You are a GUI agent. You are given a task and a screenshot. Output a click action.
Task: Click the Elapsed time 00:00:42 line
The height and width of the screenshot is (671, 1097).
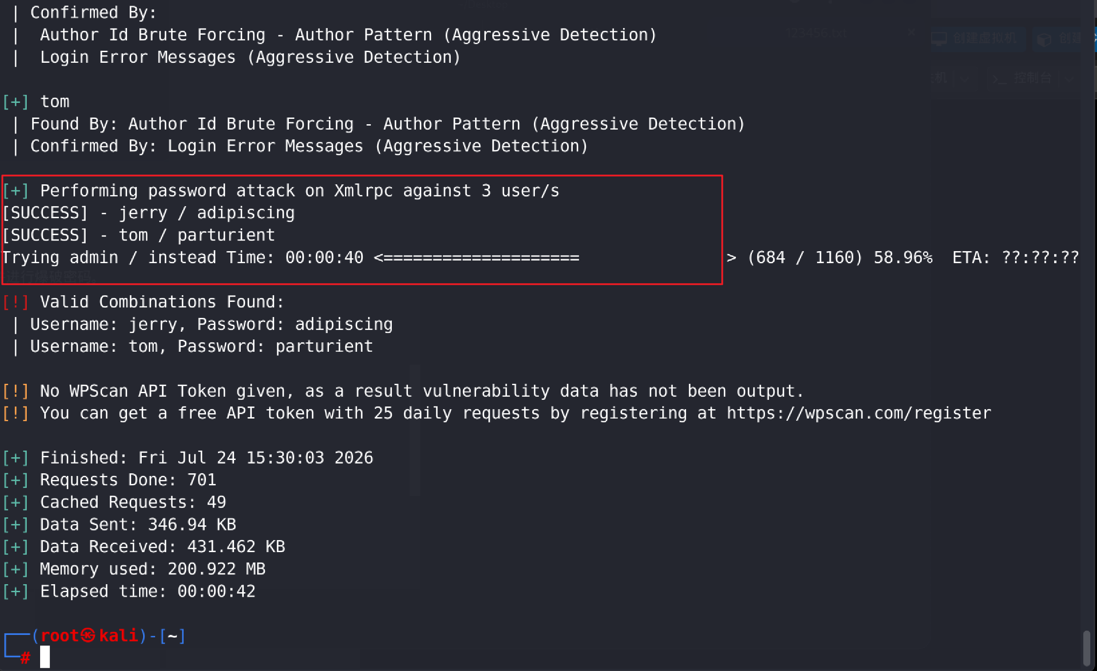point(129,591)
